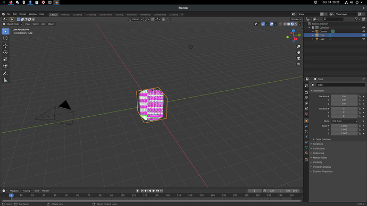Viewport: 367px width, 206px height.
Task: Expand the Custom Properties panel
Action: (322, 171)
